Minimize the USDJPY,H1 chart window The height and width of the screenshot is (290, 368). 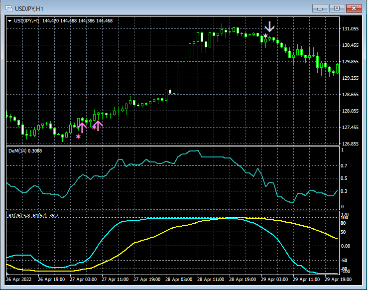[321, 8]
